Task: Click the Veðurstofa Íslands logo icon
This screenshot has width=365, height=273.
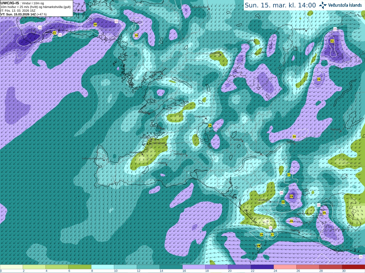Action: click(323, 5)
